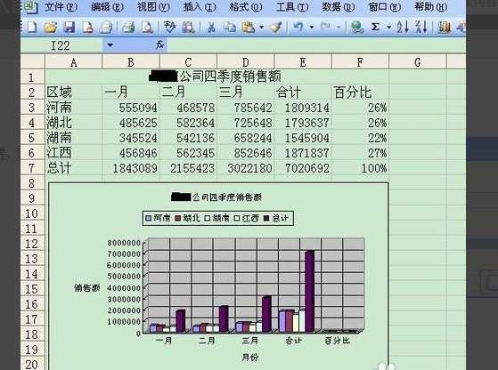This screenshot has height=370, width=498.
Task: Click the Paste clipboard icon
Action: click(249, 28)
